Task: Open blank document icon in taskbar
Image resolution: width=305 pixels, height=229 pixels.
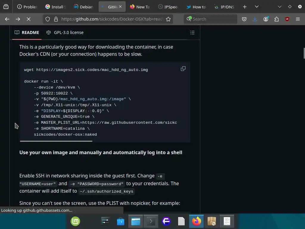Action: 181,222
